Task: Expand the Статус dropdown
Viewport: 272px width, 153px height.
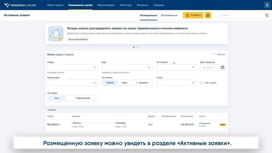Action: click(x=176, y=83)
